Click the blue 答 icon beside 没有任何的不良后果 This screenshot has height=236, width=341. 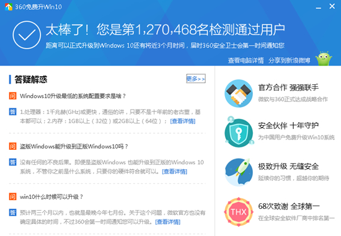[12, 162]
